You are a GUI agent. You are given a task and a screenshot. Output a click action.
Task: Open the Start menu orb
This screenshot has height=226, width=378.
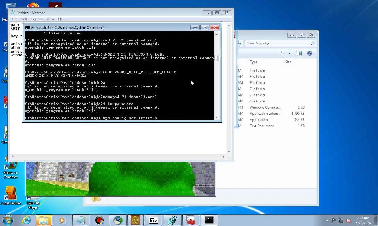click(x=8, y=220)
